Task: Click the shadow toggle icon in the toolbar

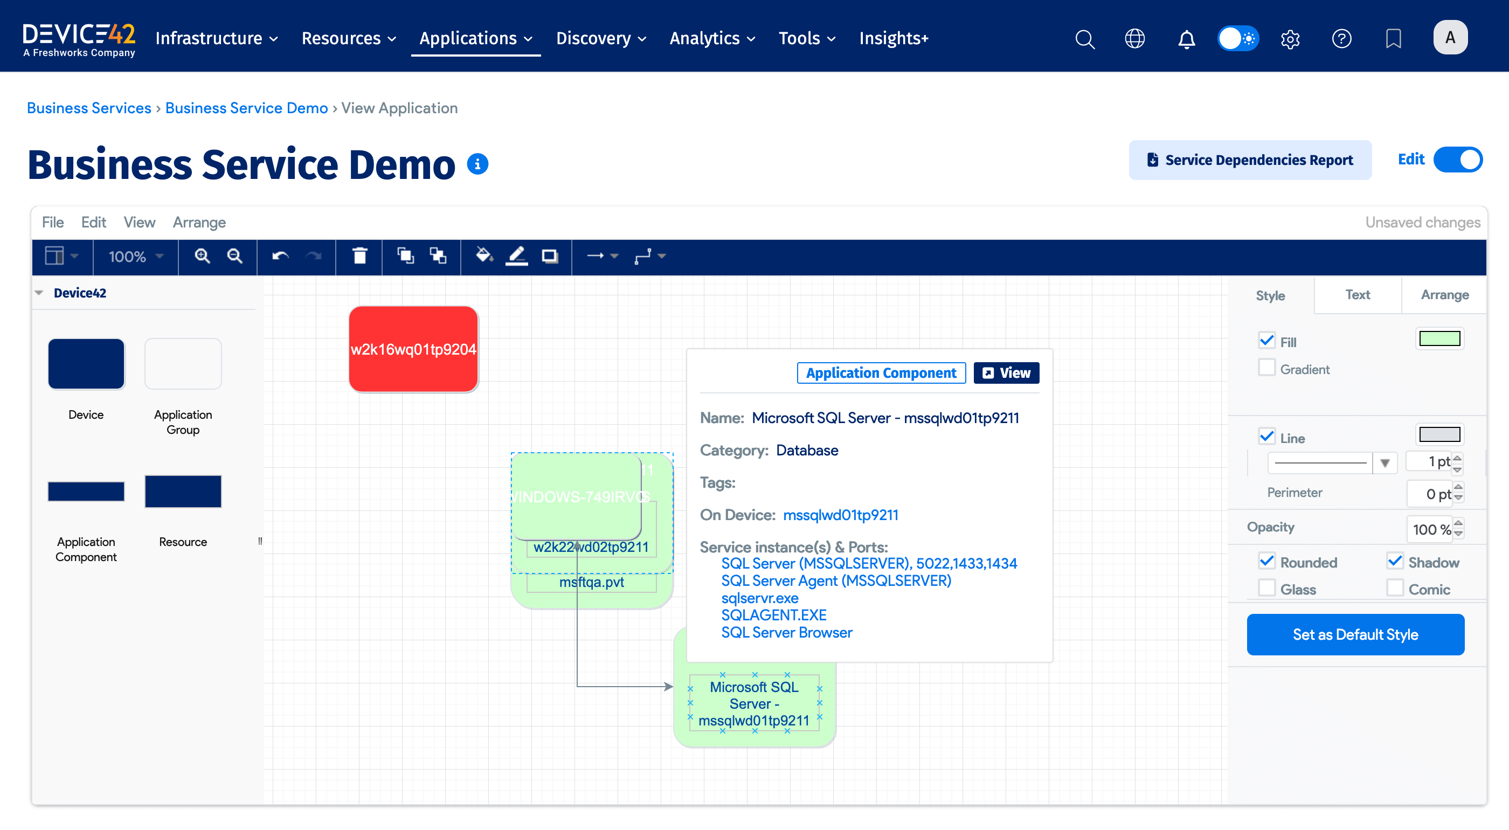Action: tap(550, 256)
